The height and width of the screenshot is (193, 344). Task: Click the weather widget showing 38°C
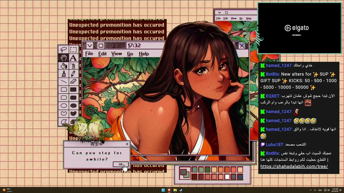click(x=7, y=190)
